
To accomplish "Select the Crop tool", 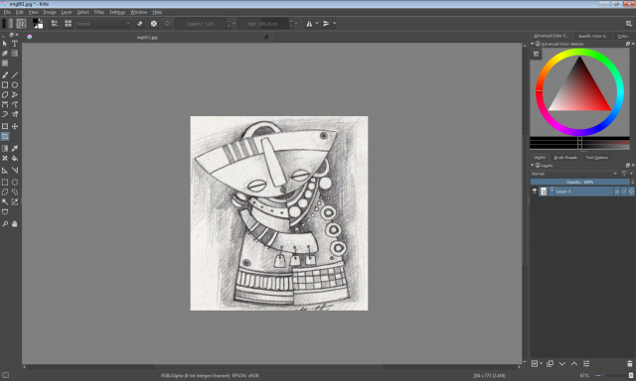I will pyautogui.click(x=5, y=137).
